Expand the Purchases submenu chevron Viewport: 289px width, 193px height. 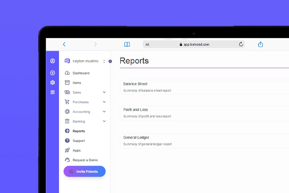coord(104,102)
